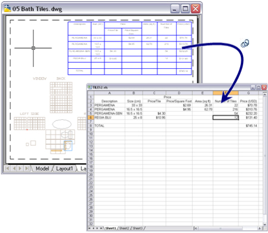Click next layout tab arrow
The width and height of the screenshot is (268, 233).
pos(20,168)
